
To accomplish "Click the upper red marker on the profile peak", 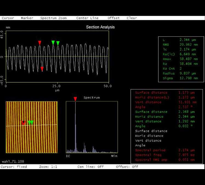I will point(40,42).
